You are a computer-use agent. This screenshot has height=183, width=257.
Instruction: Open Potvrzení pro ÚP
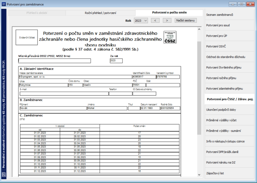229,36
